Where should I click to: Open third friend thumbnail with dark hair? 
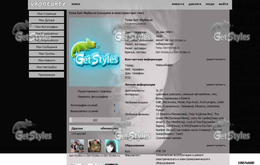coord(111,146)
